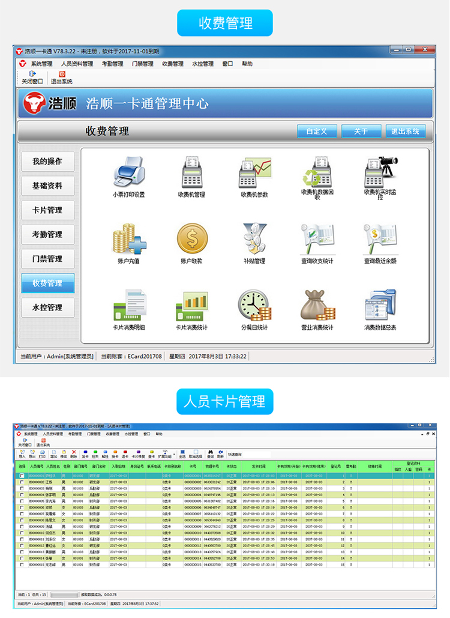Viewport: 450px width, 618px height.
Task: Tick checkbox for row B00000002 江烁
Action: (x=22, y=482)
